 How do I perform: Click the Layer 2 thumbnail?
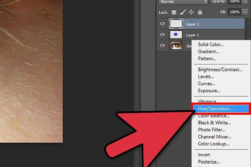176,24
